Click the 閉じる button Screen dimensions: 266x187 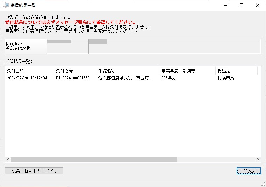click(x=249, y=171)
